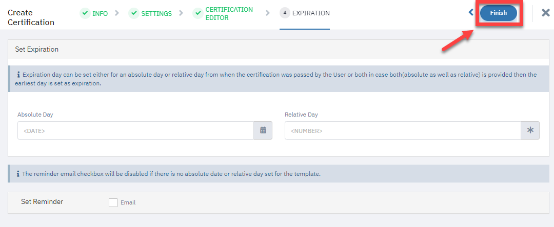The height and width of the screenshot is (227, 554).
Task: Click the chevron arrow after INFO step
Action: [117, 13]
